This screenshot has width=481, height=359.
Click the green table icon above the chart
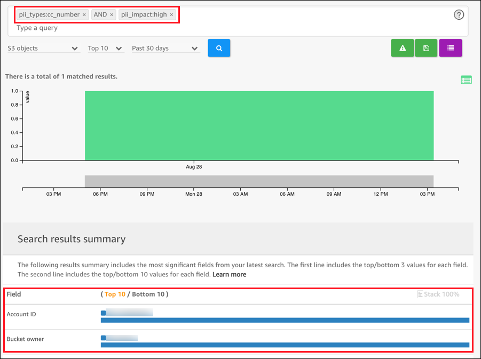(x=466, y=79)
